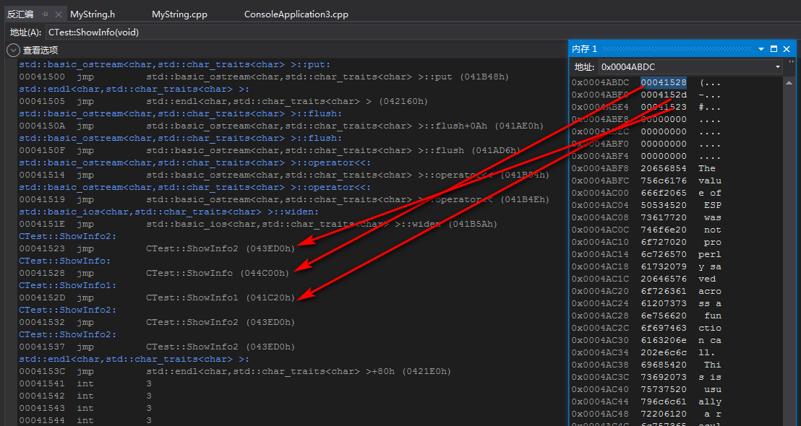Close the 反汇编 disassembly tab

(x=59, y=14)
